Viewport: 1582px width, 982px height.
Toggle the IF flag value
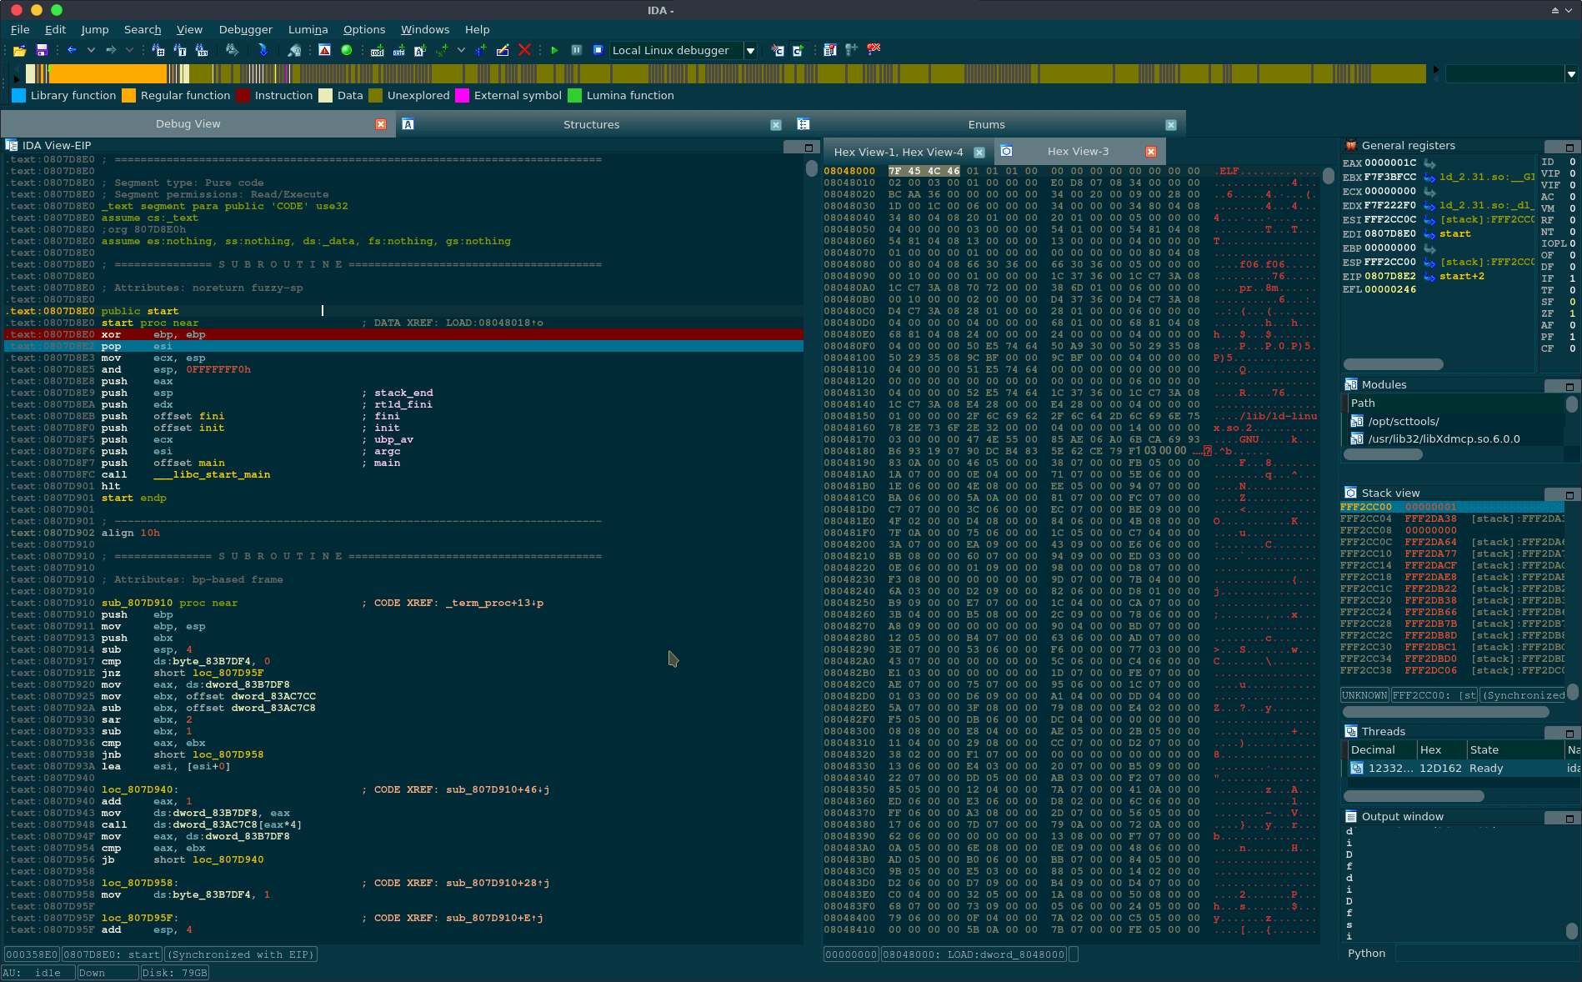(1573, 278)
